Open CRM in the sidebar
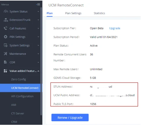Image resolution: width=149 pixels, height=126 pixels. pyautogui.click(x=14, y=122)
